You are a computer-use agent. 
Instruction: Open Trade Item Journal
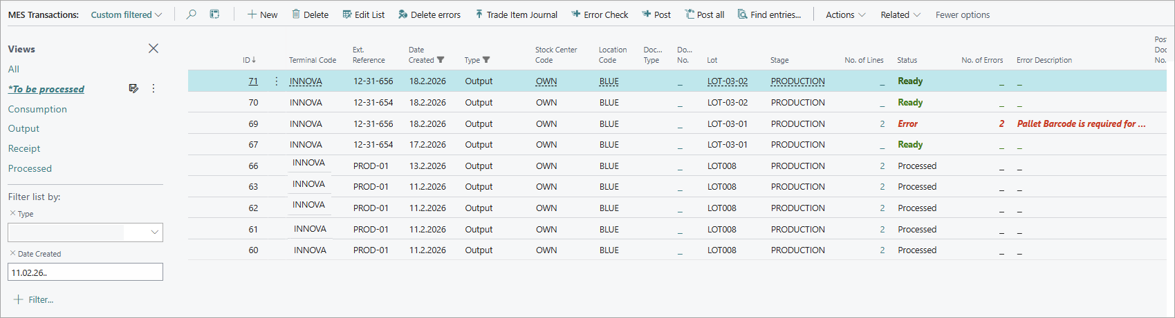516,14
